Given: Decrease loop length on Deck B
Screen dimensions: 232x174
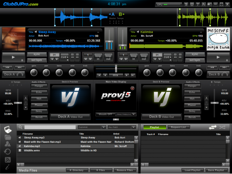Looking at the screenshot, I should pos(121,59).
